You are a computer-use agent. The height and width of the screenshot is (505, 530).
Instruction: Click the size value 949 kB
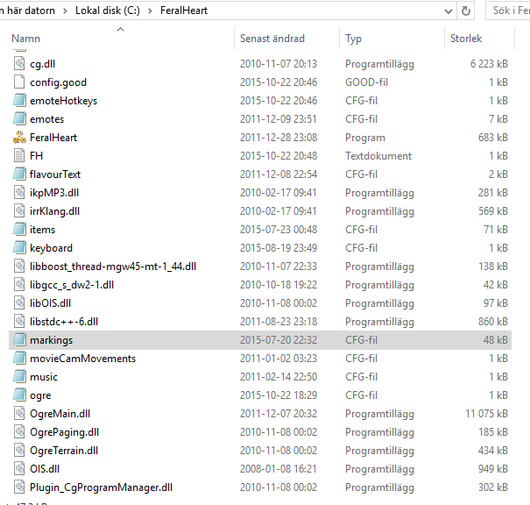(493, 469)
